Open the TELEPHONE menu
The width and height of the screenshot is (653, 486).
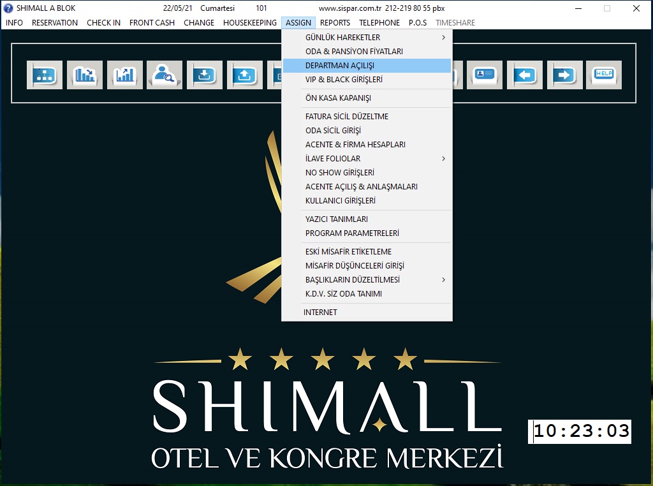379,23
